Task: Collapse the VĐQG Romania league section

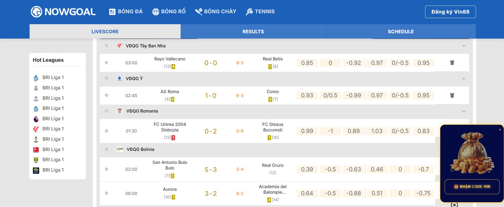Action: tap(464, 111)
